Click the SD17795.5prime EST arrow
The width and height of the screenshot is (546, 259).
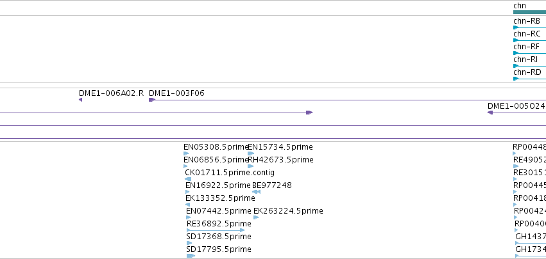pos(191,256)
